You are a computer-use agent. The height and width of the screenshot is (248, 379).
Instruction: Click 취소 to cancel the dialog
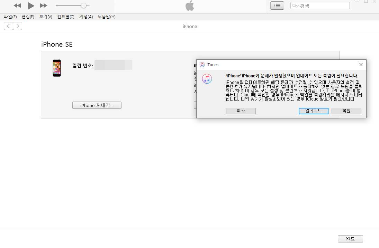241,111
